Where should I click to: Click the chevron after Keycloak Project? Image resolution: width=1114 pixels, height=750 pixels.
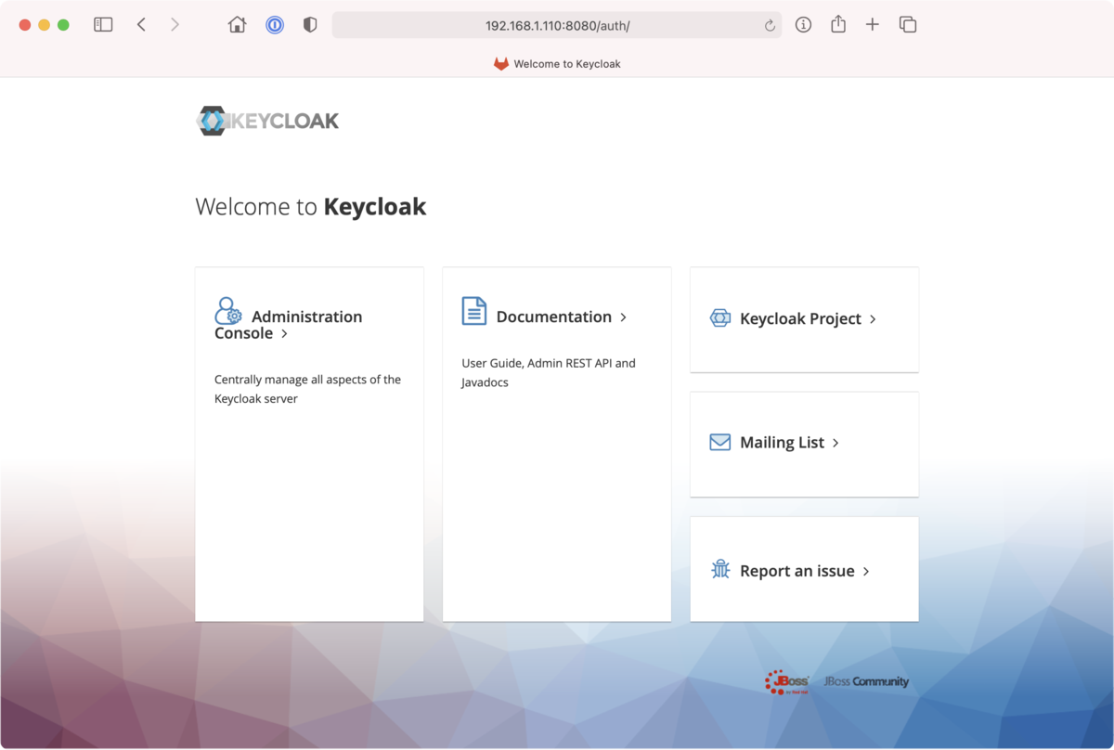[x=873, y=318]
